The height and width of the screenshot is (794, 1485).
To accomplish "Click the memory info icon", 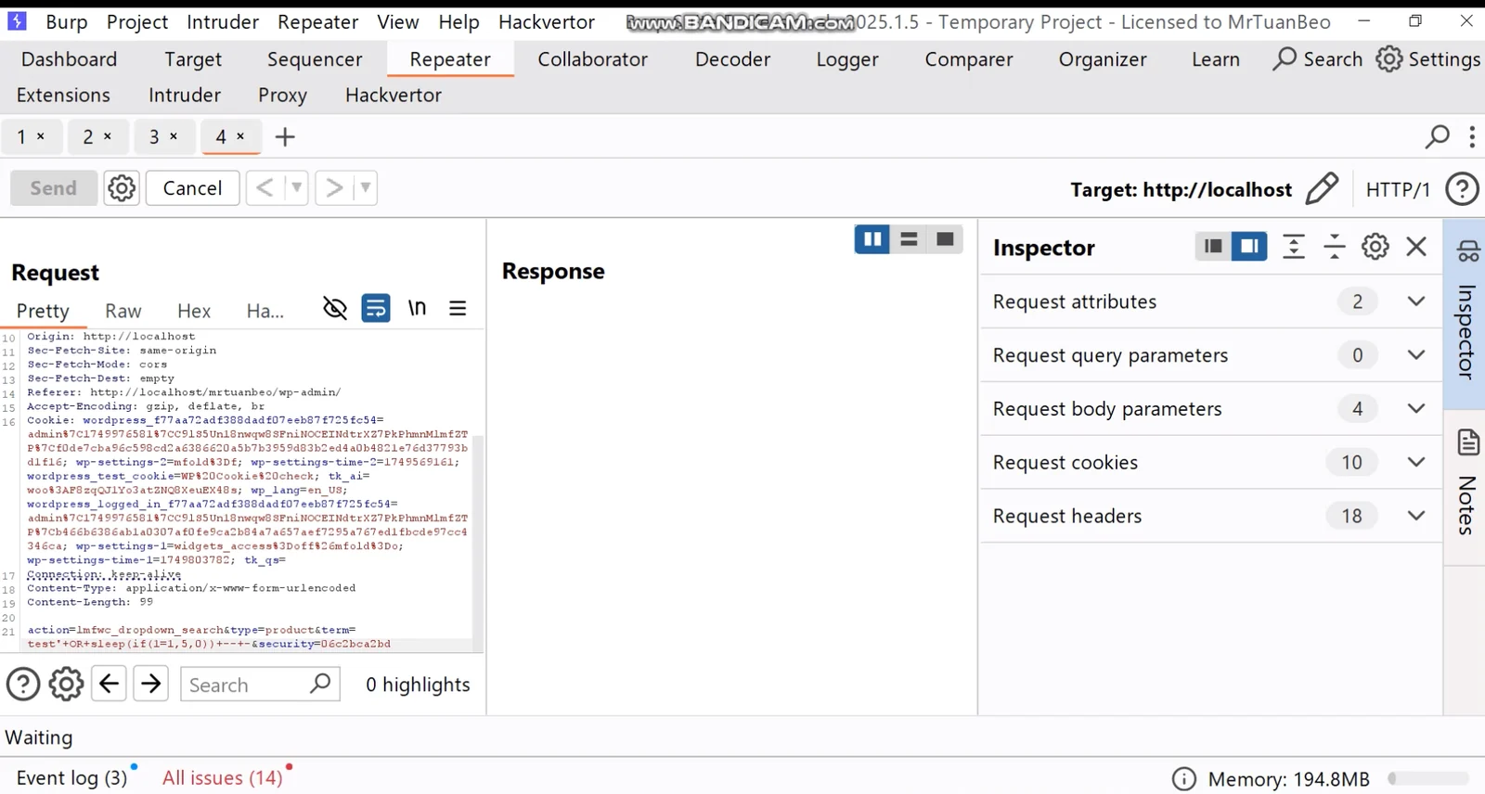I will (x=1184, y=779).
